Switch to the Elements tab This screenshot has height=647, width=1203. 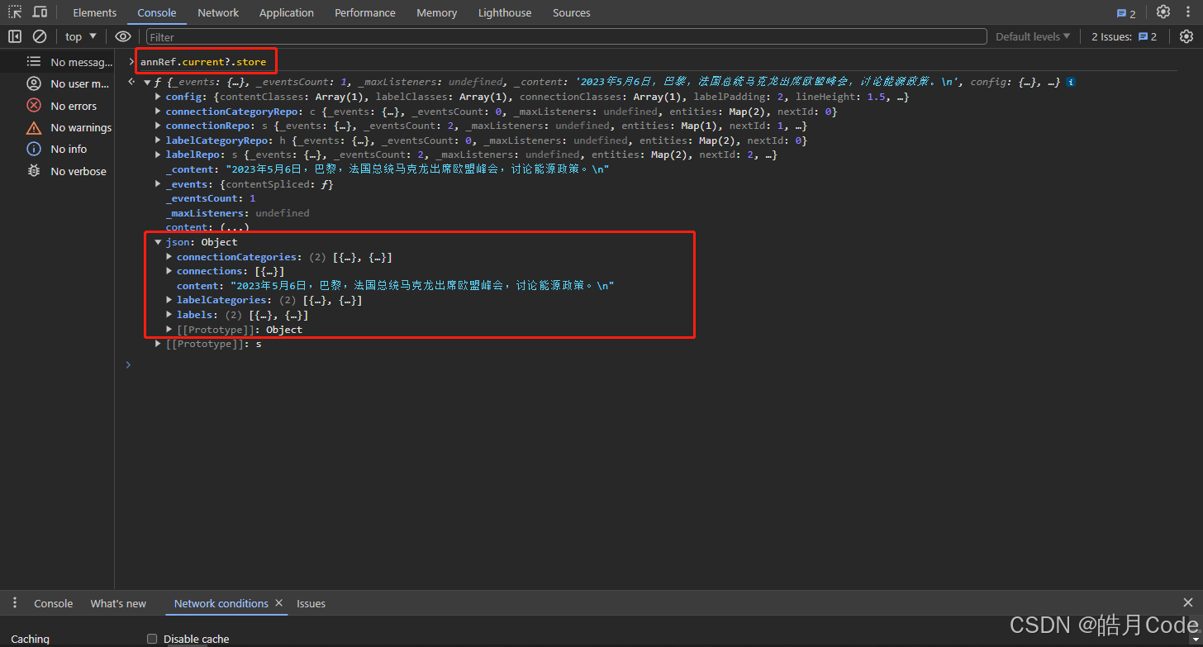point(94,12)
